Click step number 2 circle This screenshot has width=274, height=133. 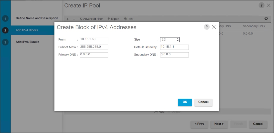click(5, 30)
